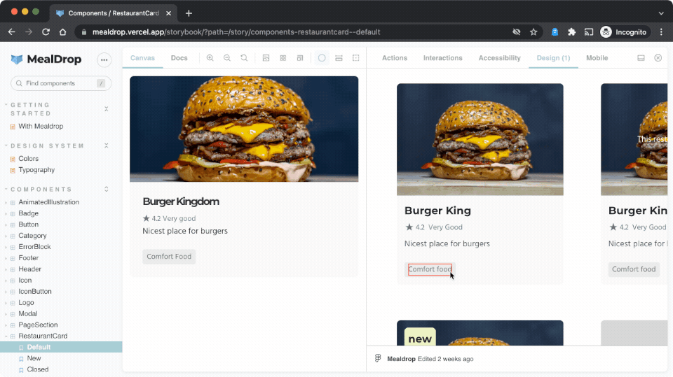This screenshot has height=377, width=673.
Task: Expand the Icon component
Action: (x=25, y=280)
